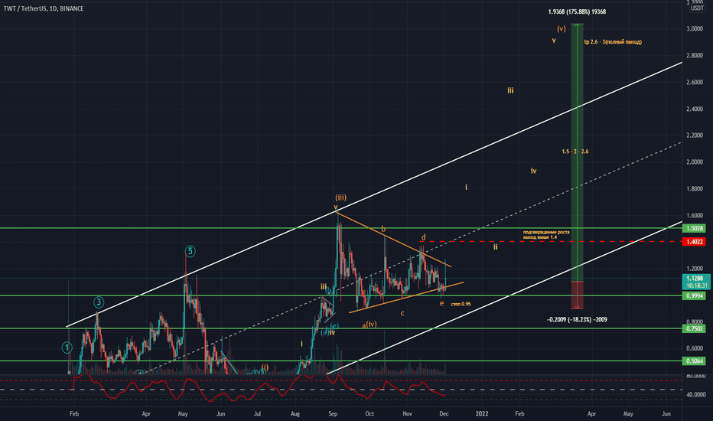
Task: Click the Dec label on time axis
Action: click(x=444, y=413)
